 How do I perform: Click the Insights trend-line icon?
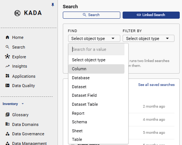point(8,66)
